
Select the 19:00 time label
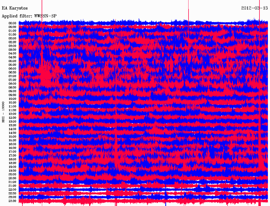click(x=12, y=167)
